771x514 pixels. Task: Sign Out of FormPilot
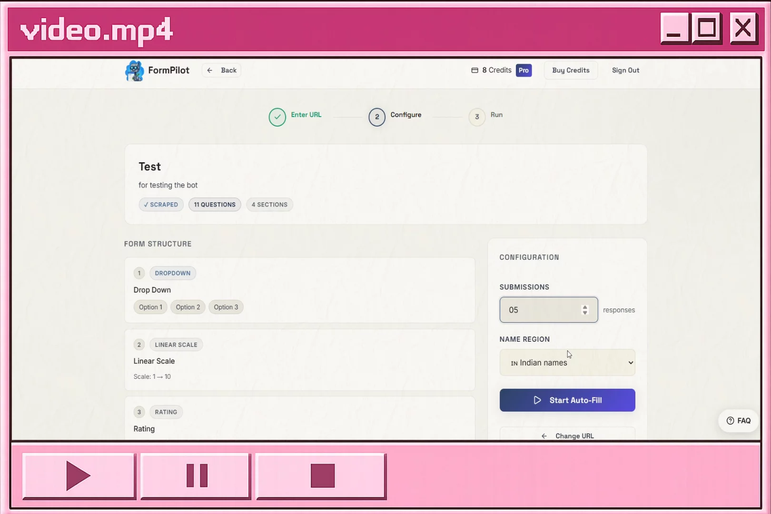click(x=625, y=70)
